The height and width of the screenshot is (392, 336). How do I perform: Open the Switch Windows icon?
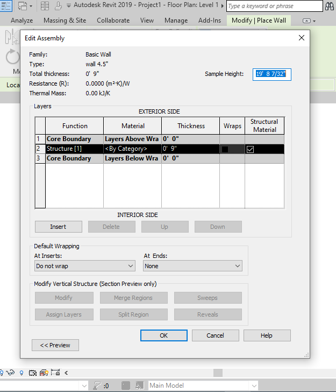point(23,6)
